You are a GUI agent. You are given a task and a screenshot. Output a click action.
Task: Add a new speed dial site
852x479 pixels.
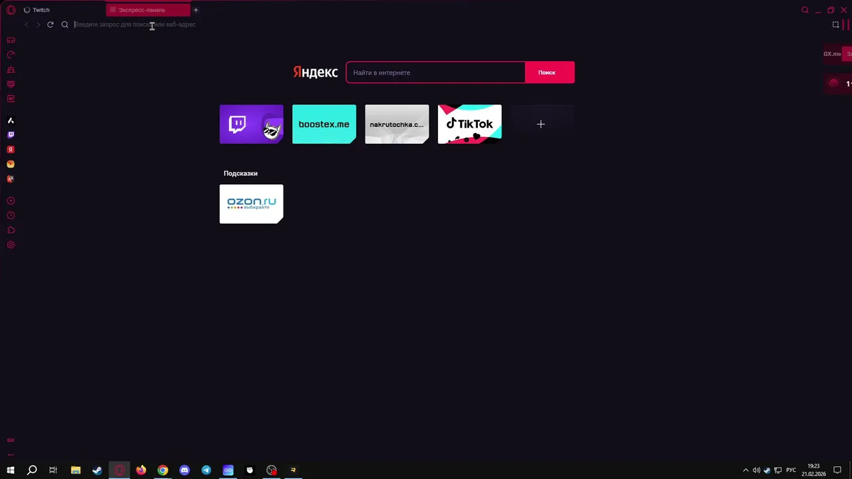(541, 124)
